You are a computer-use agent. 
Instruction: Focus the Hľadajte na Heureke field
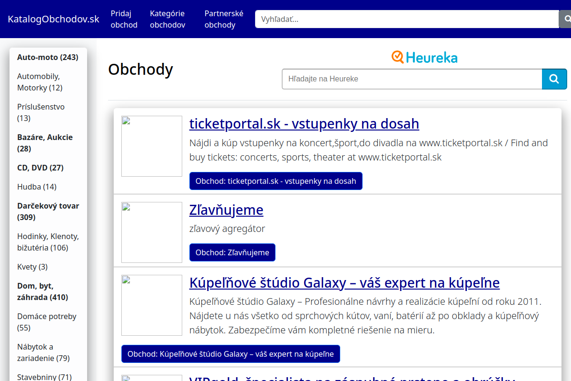(412, 79)
